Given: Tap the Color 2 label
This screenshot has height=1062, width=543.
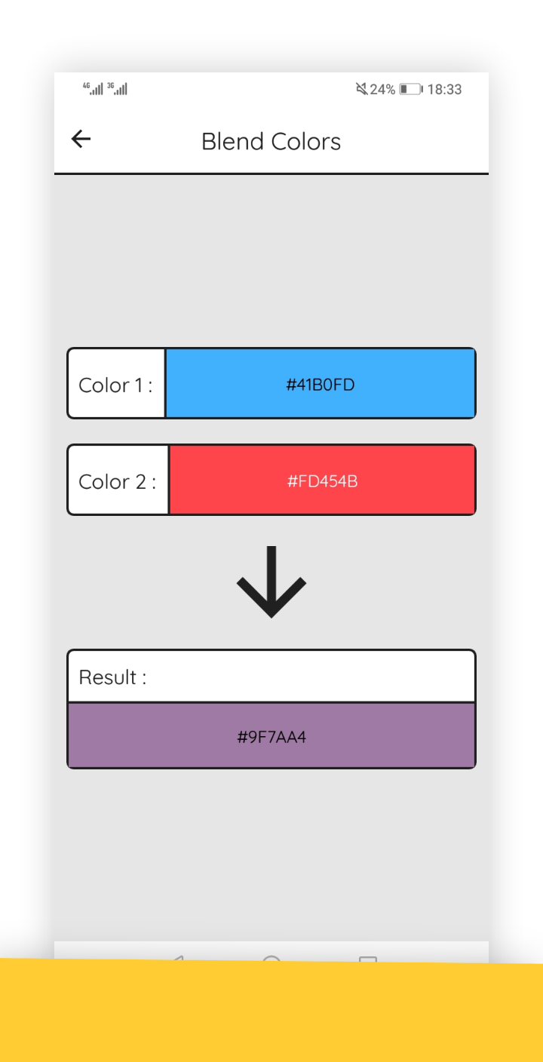Looking at the screenshot, I should tap(118, 481).
